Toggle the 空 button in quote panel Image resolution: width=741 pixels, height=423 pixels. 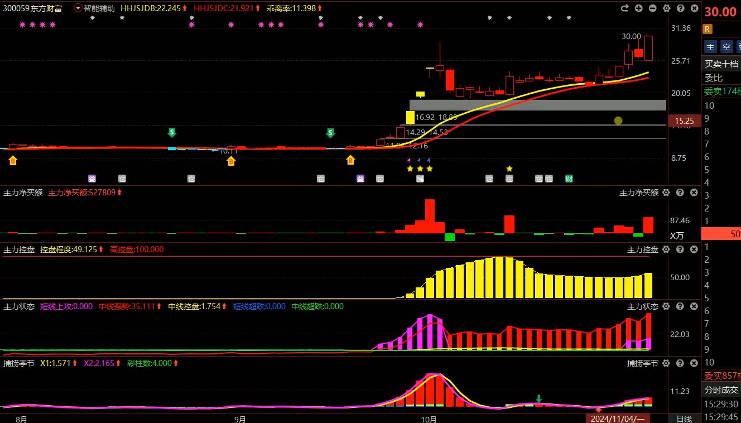coord(726,47)
